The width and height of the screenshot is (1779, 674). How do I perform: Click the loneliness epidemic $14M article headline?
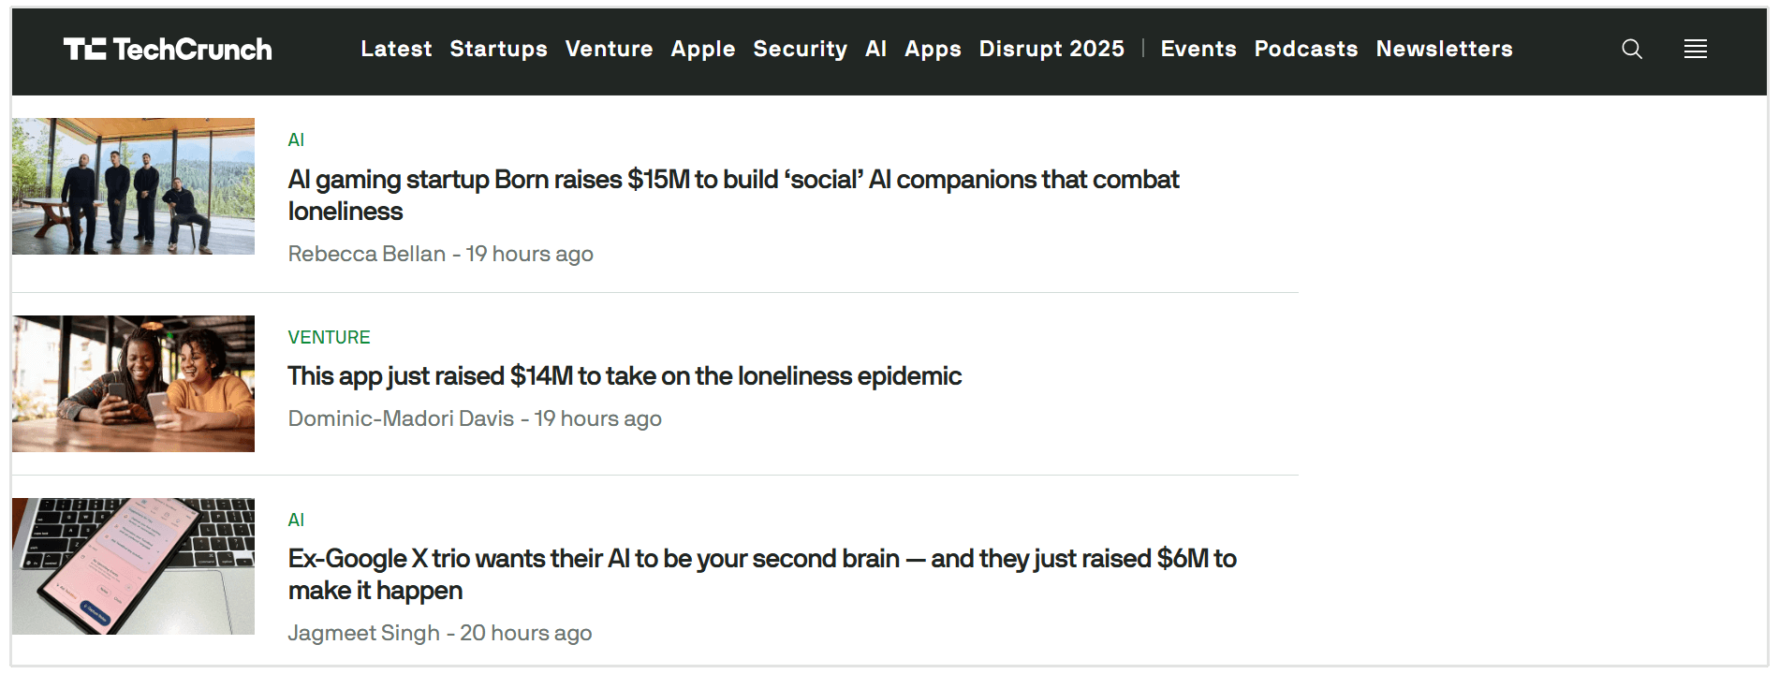point(624,375)
